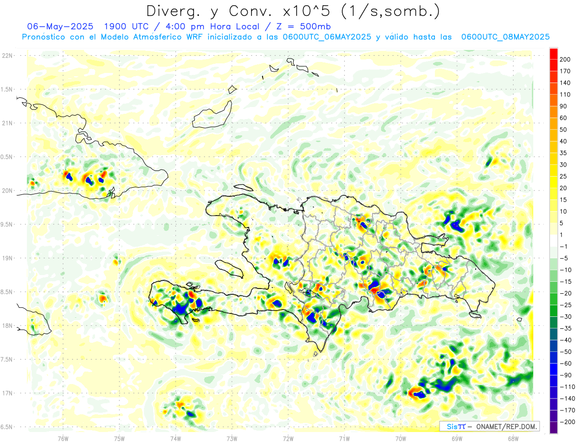This screenshot has height=445, width=576.
Task: Click the 72W longitude label
Action: pos(288,438)
